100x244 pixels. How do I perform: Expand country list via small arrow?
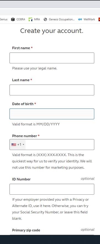23,144
